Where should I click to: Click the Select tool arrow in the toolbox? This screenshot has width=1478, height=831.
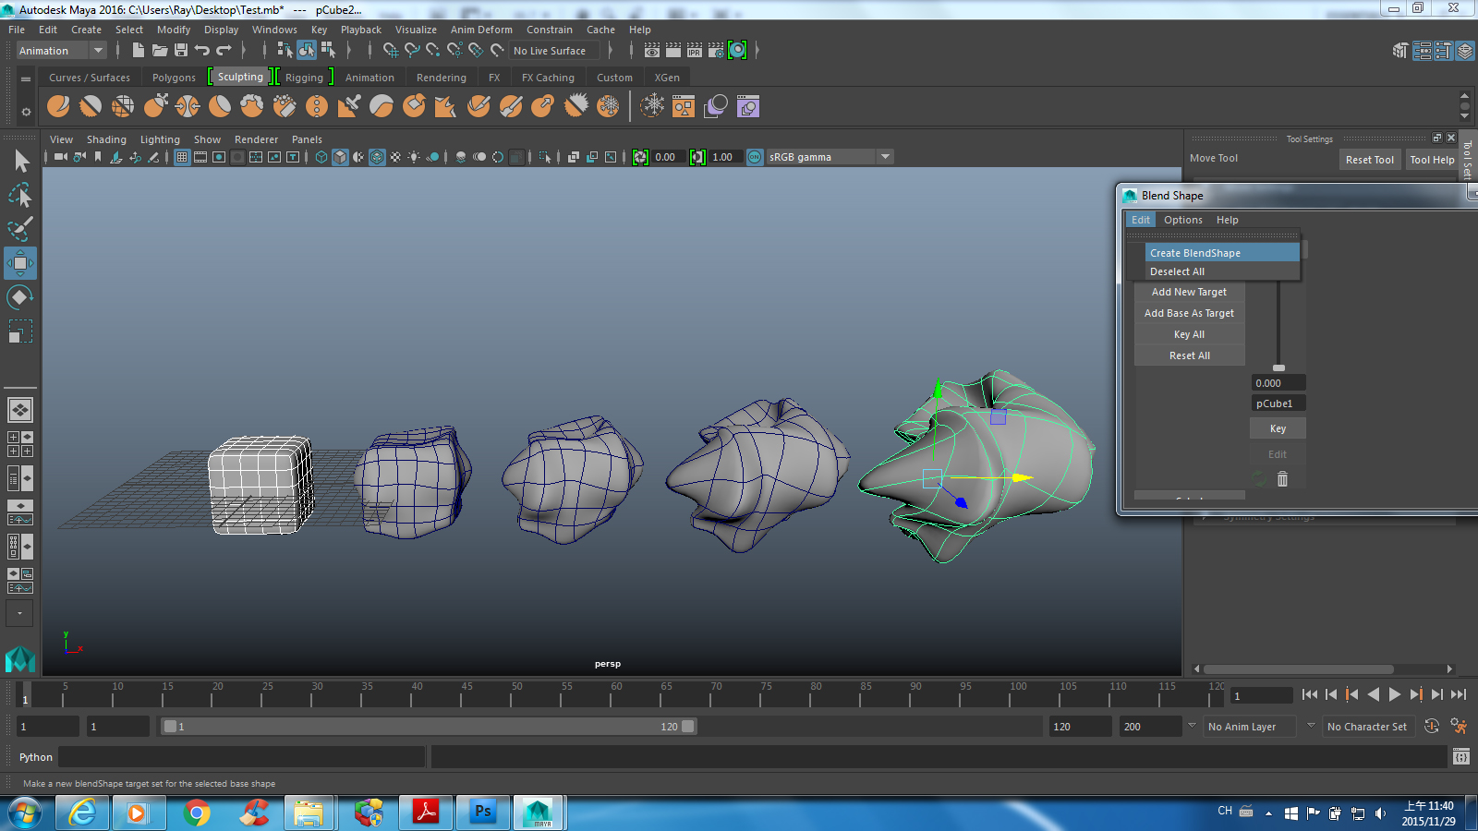click(x=20, y=160)
